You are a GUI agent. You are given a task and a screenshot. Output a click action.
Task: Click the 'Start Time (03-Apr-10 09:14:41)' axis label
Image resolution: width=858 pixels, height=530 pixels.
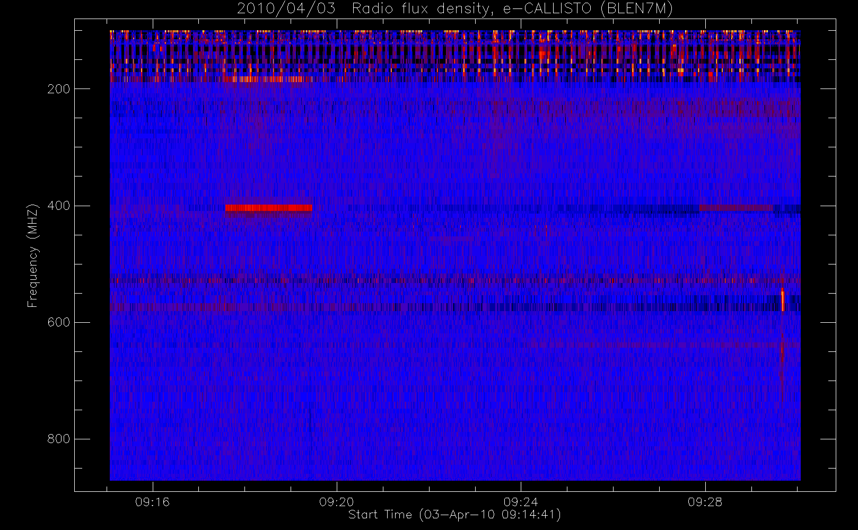pos(454,515)
